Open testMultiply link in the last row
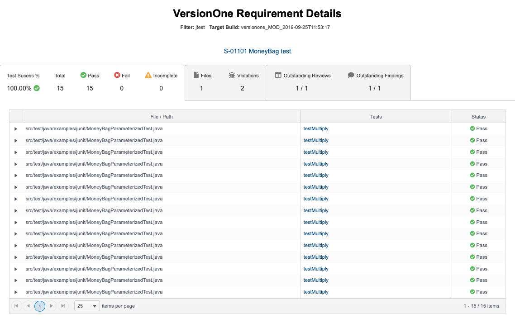Screen dimensions: 515x323 tap(315, 292)
